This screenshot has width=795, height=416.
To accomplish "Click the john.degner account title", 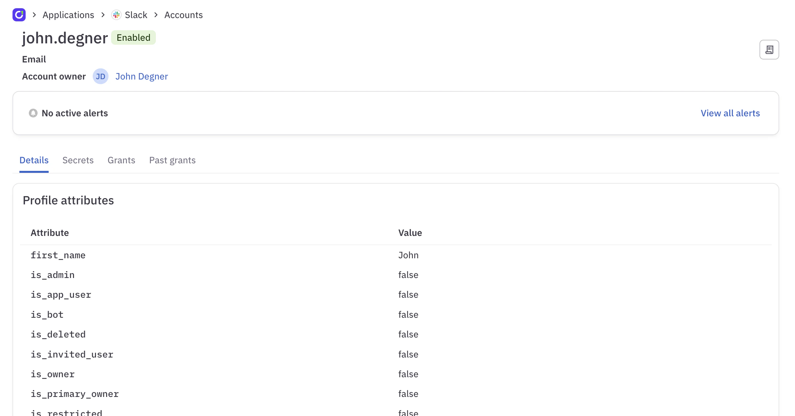I will (65, 37).
